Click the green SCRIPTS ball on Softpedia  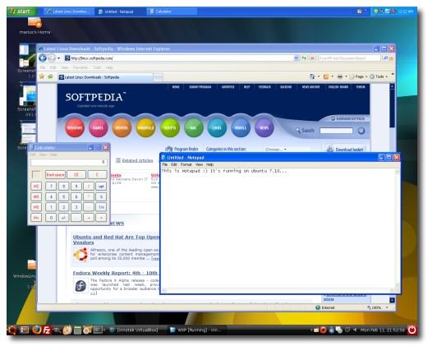pos(170,127)
